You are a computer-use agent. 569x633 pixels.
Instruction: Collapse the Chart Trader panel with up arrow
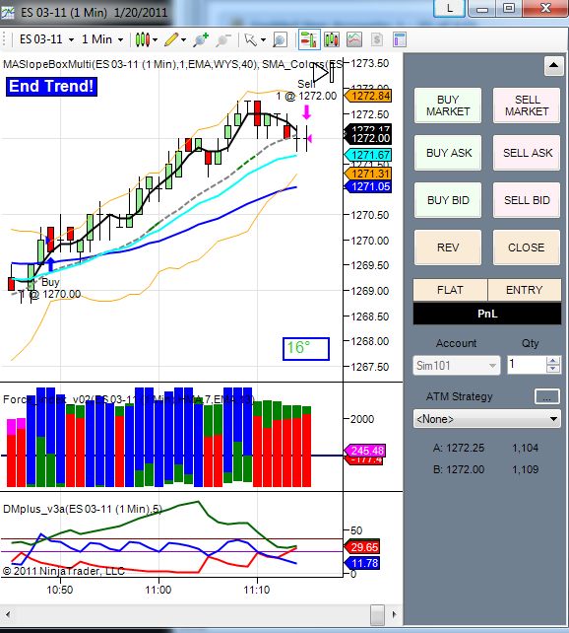point(553,65)
